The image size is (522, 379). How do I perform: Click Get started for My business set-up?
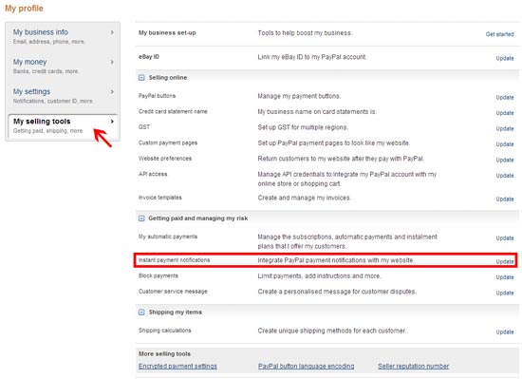click(499, 34)
